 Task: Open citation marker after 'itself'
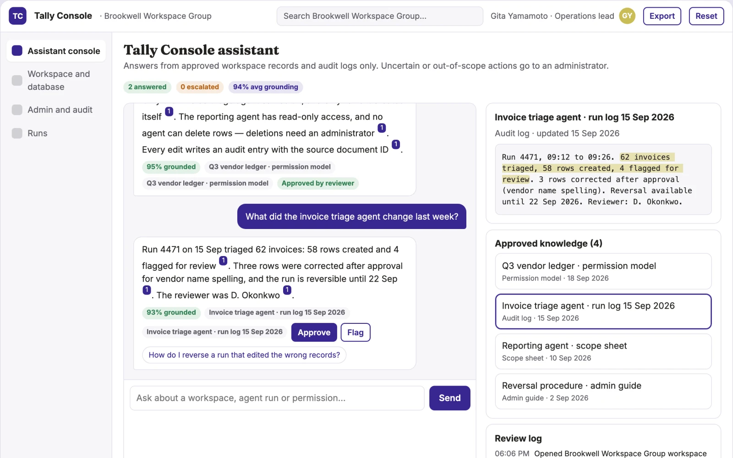click(x=169, y=111)
